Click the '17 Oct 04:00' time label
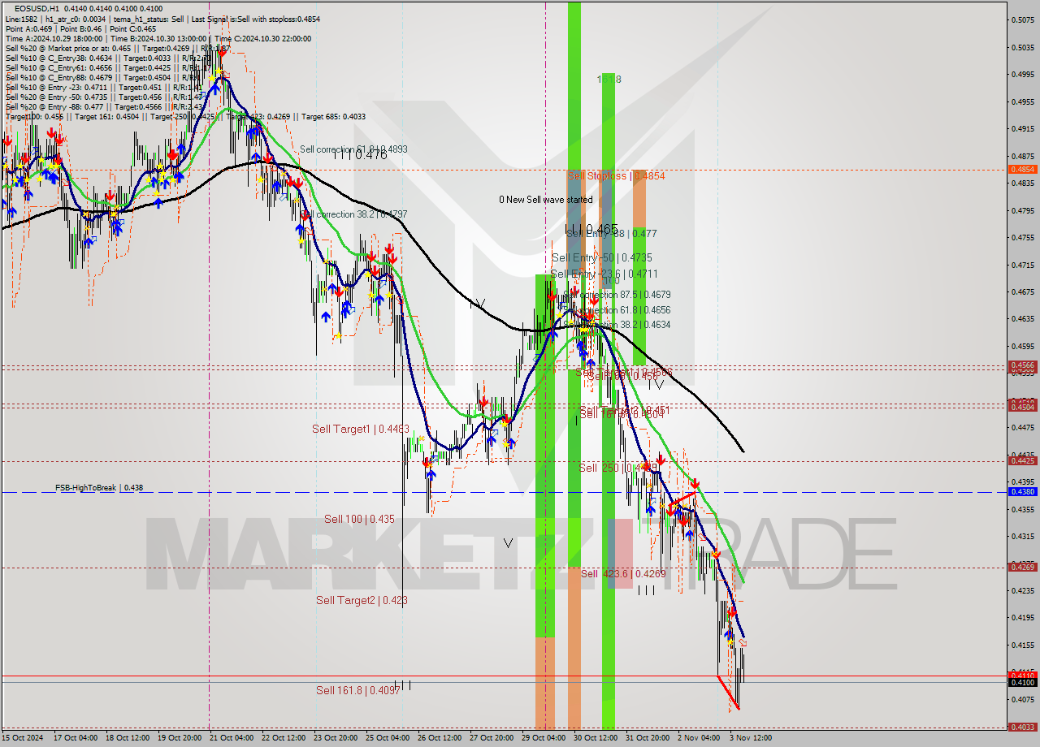Image resolution: width=1040 pixels, height=747 pixels. (75, 738)
